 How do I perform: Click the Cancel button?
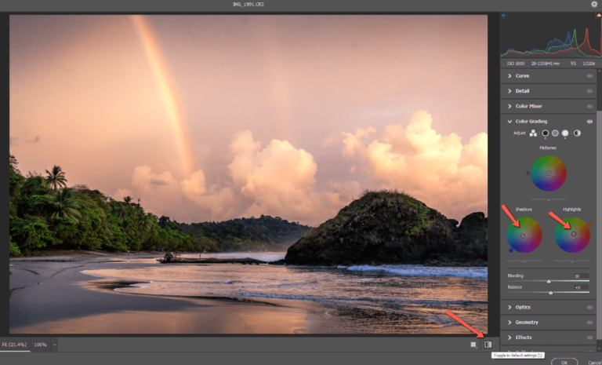click(x=594, y=362)
